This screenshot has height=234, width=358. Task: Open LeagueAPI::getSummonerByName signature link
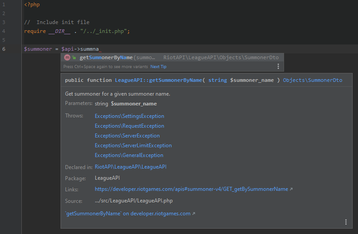tap(158, 80)
